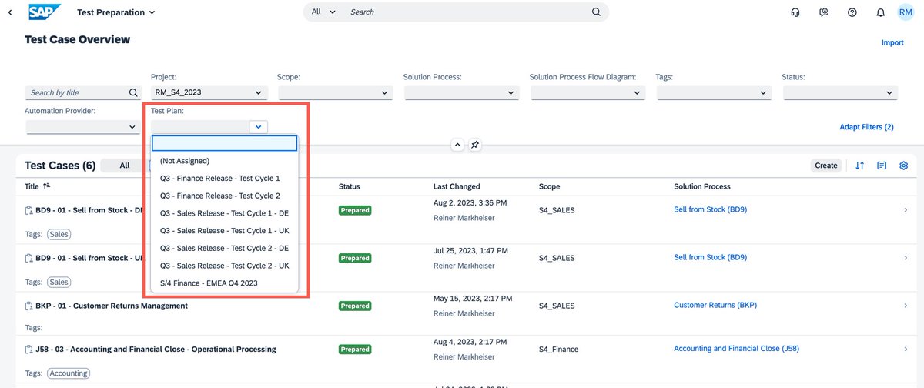Open the notifications bell
This screenshot has height=388, width=924.
pos(880,12)
